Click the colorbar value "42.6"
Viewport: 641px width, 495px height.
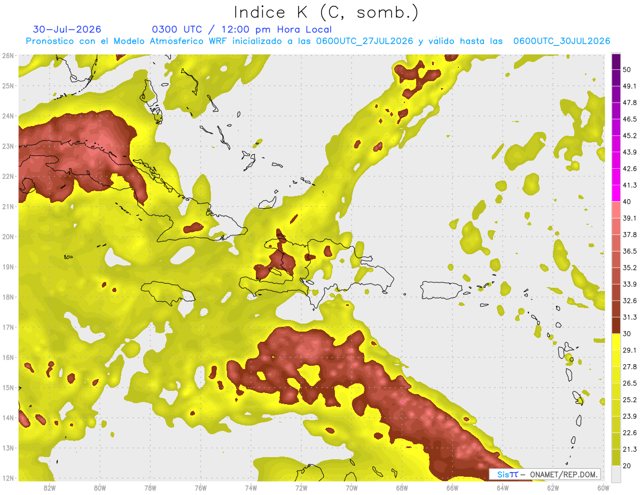point(630,169)
